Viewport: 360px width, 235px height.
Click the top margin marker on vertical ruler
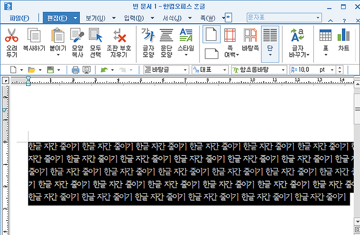point(4,110)
